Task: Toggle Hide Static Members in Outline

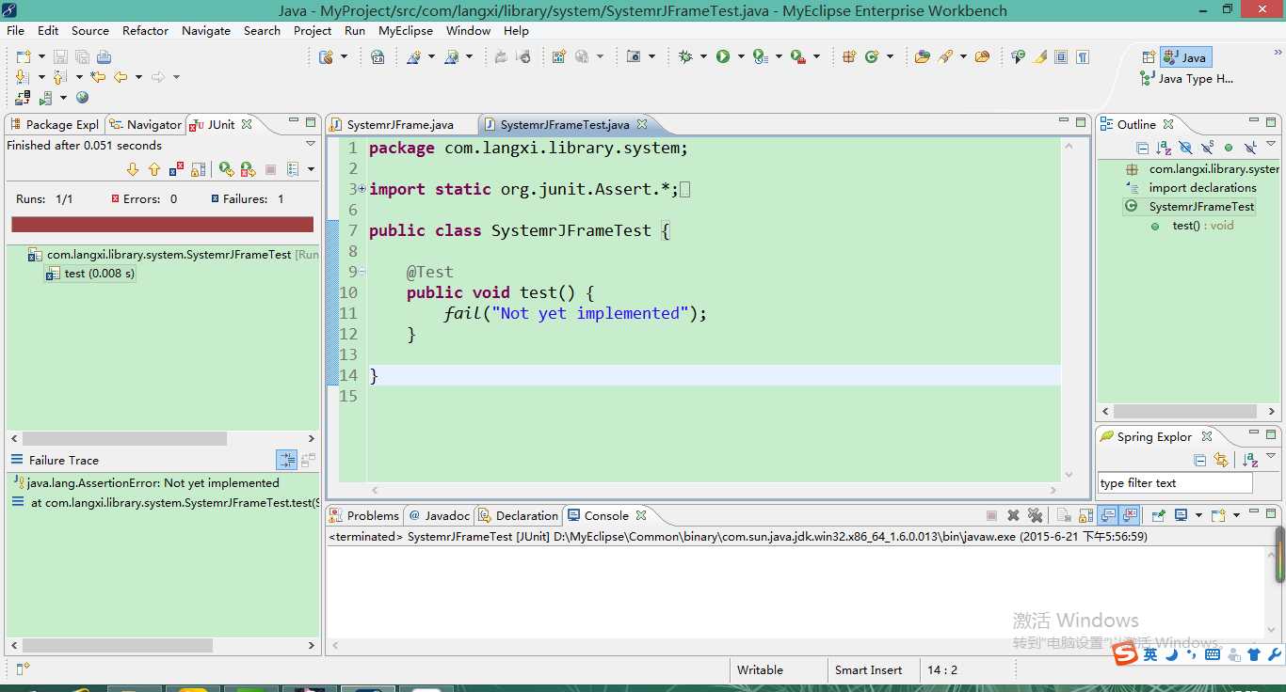Action: 1207,148
